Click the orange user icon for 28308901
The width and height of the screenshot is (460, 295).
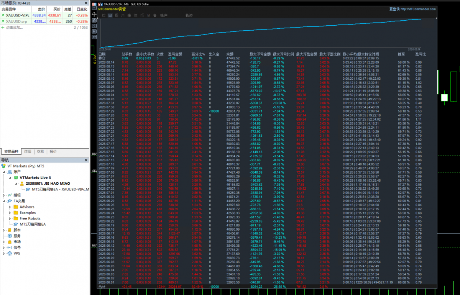22,184
